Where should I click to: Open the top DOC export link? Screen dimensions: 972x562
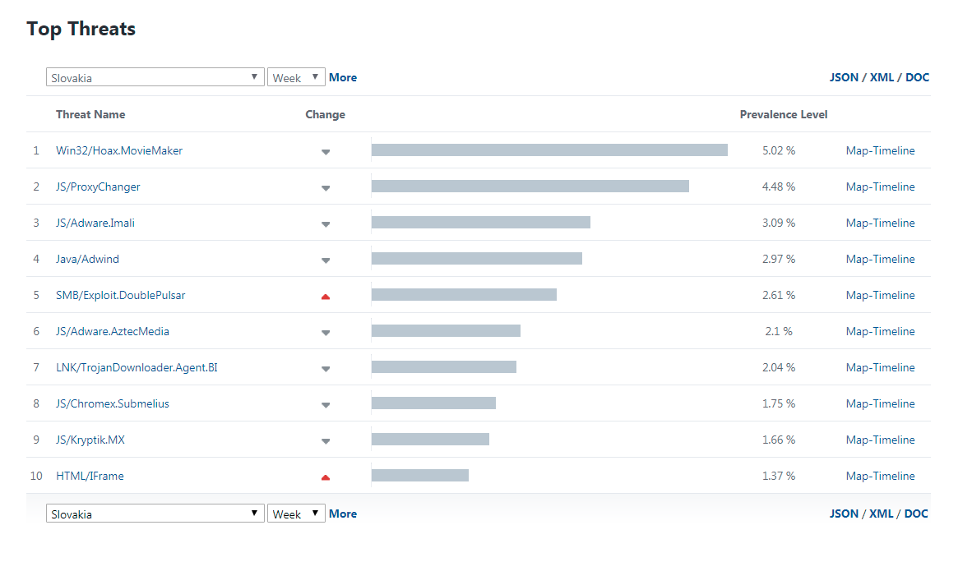[x=917, y=77]
